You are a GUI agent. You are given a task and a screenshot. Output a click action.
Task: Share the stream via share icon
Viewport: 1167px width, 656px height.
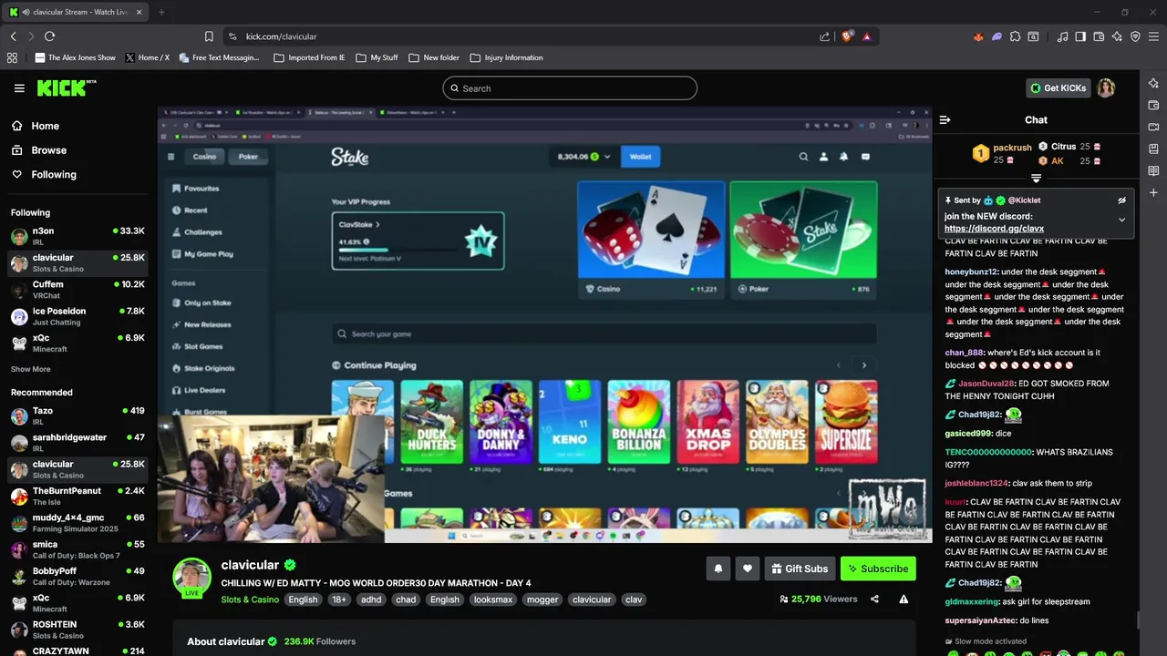(874, 600)
